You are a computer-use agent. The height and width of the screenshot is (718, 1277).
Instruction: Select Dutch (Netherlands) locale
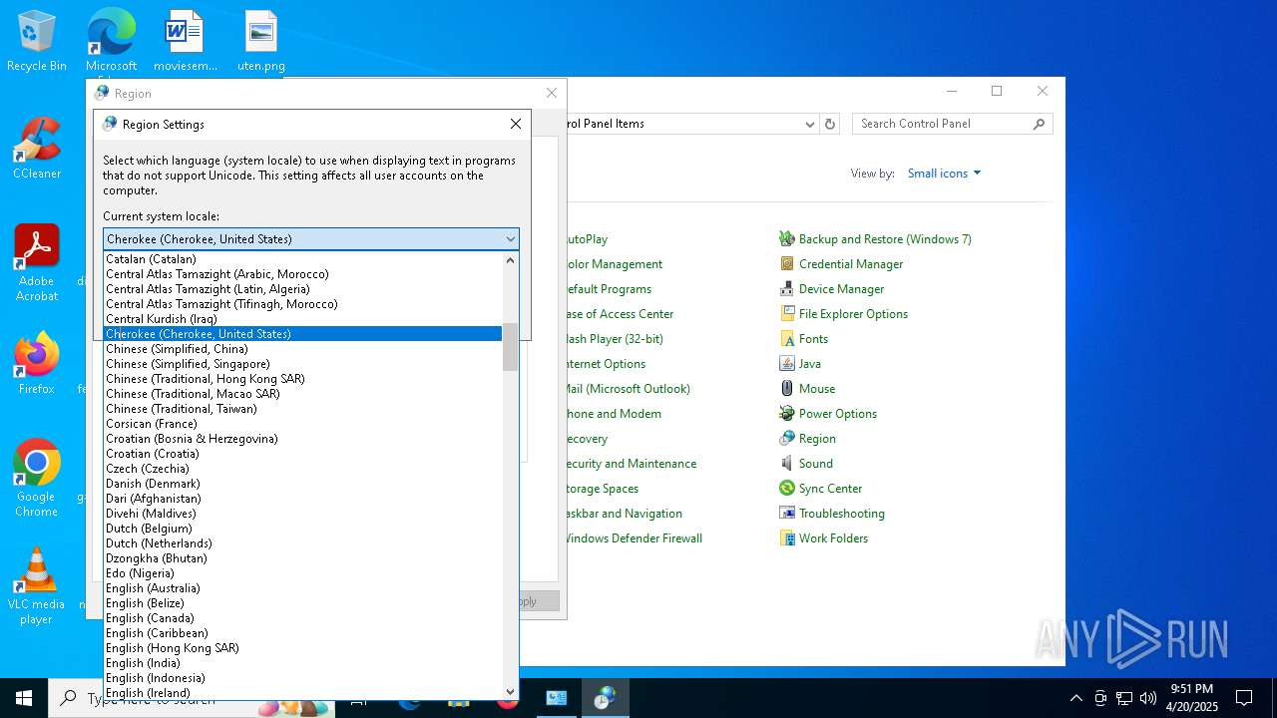point(303,543)
